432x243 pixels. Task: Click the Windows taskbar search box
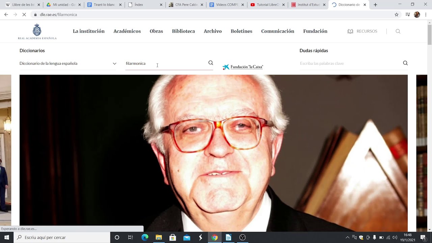[x=62, y=237]
